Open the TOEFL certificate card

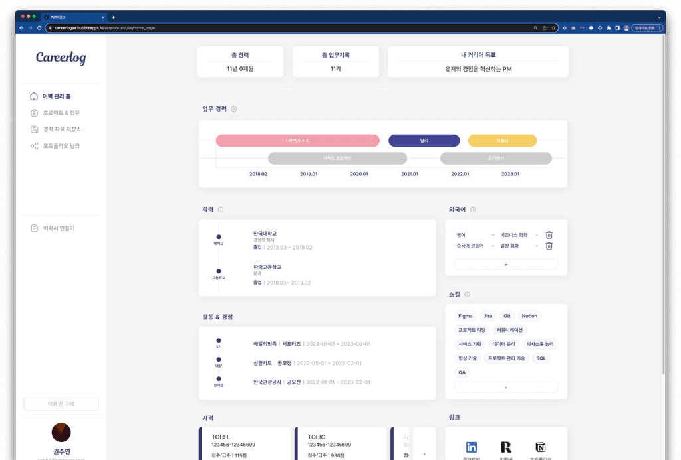coord(245,444)
